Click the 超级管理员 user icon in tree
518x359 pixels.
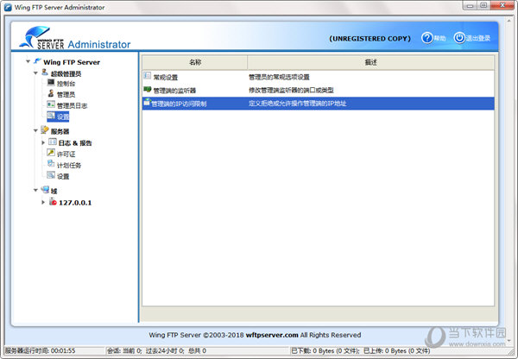coord(45,72)
